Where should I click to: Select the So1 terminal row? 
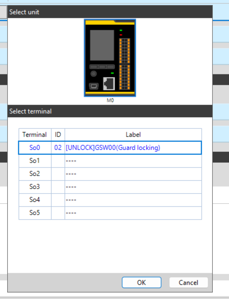110,161
